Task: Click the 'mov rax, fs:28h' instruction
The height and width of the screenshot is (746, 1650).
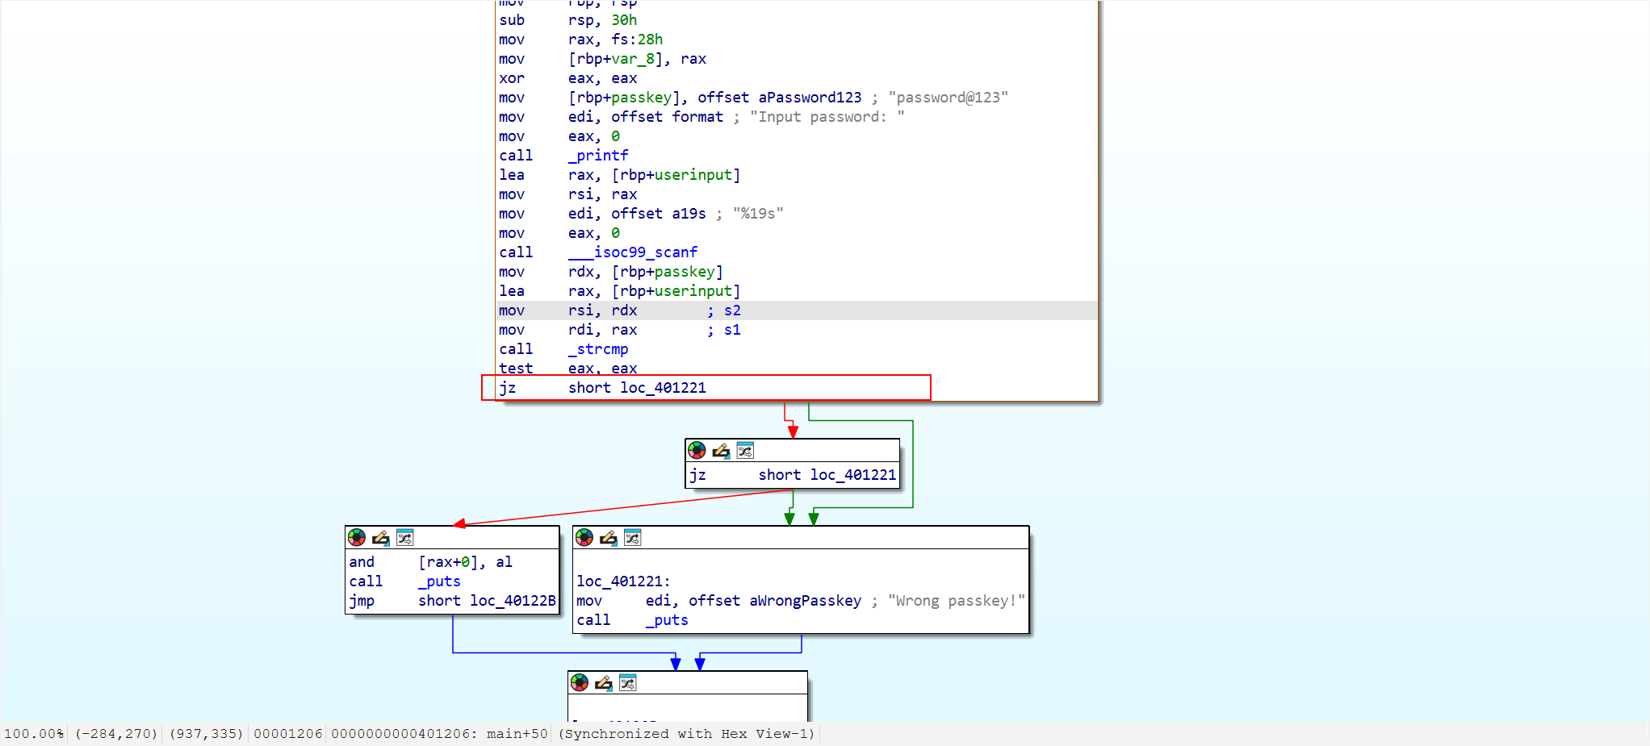Action: point(581,40)
